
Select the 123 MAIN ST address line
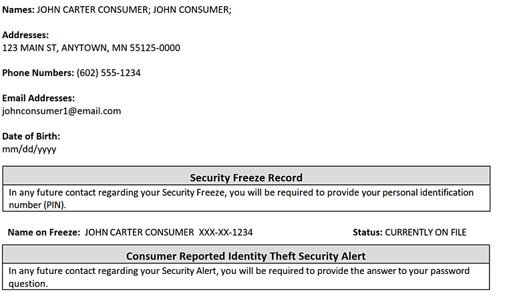[91, 47]
